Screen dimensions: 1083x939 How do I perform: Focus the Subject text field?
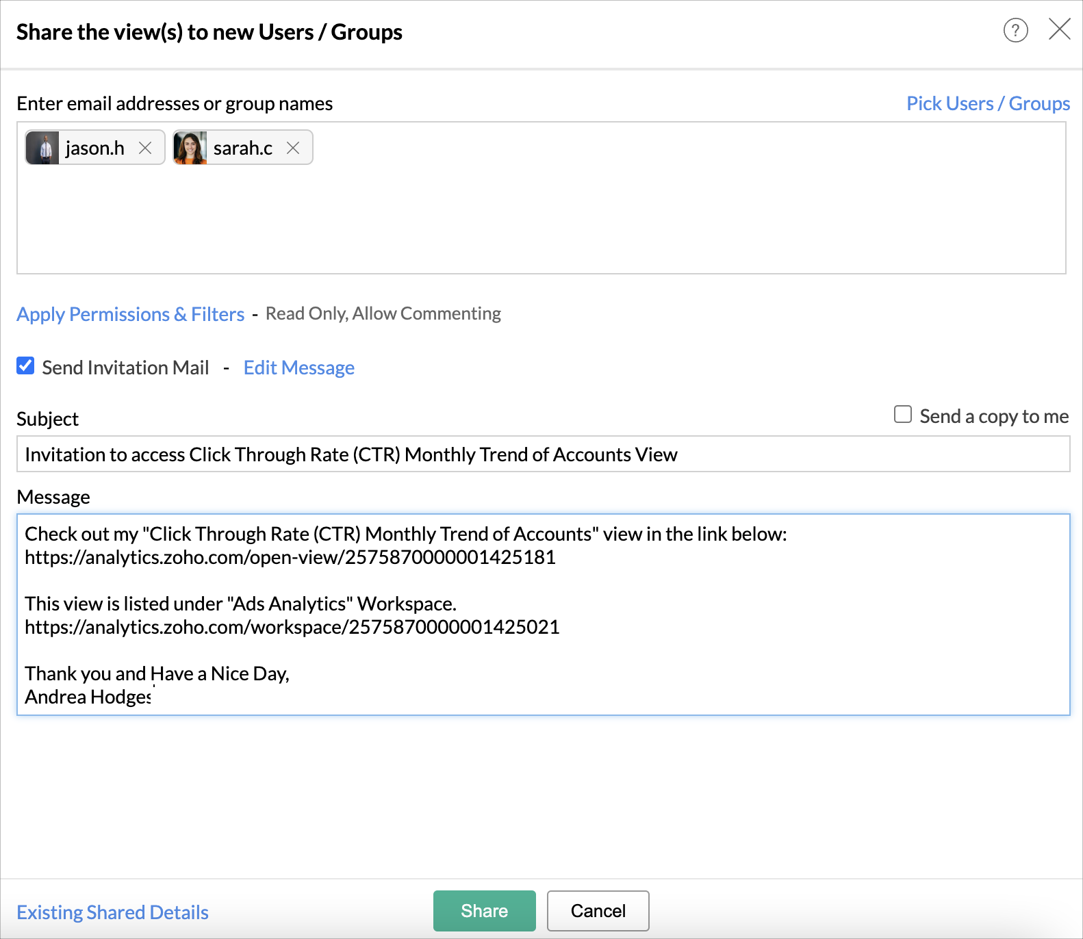tap(542, 454)
